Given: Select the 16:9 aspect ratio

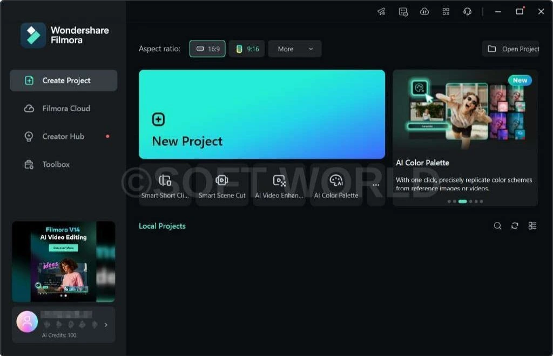Looking at the screenshot, I should (x=207, y=49).
